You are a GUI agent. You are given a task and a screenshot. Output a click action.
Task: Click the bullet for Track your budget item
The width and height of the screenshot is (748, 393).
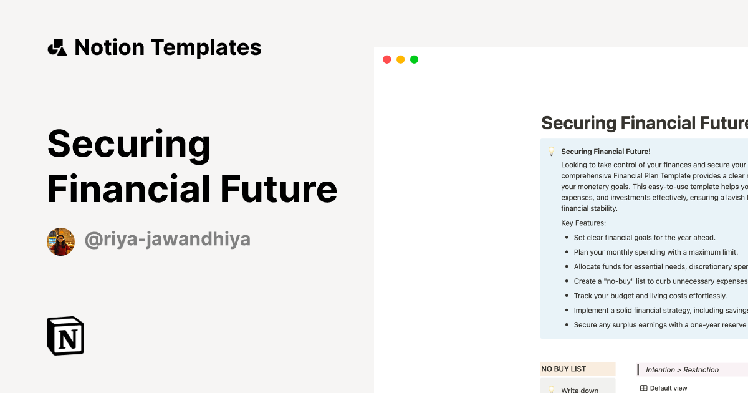click(567, 296)
